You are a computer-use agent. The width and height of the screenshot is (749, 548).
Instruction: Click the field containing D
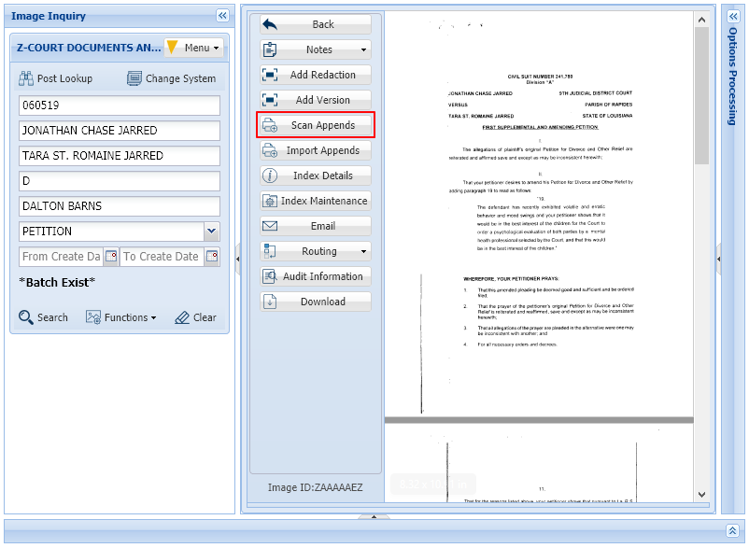[120, 181]
